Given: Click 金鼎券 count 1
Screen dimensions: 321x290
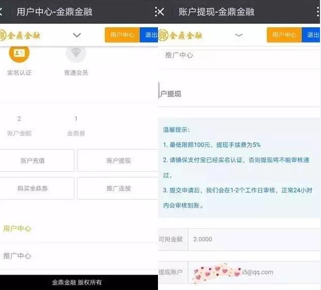Looking at the screenshot, I should (76, 119).
